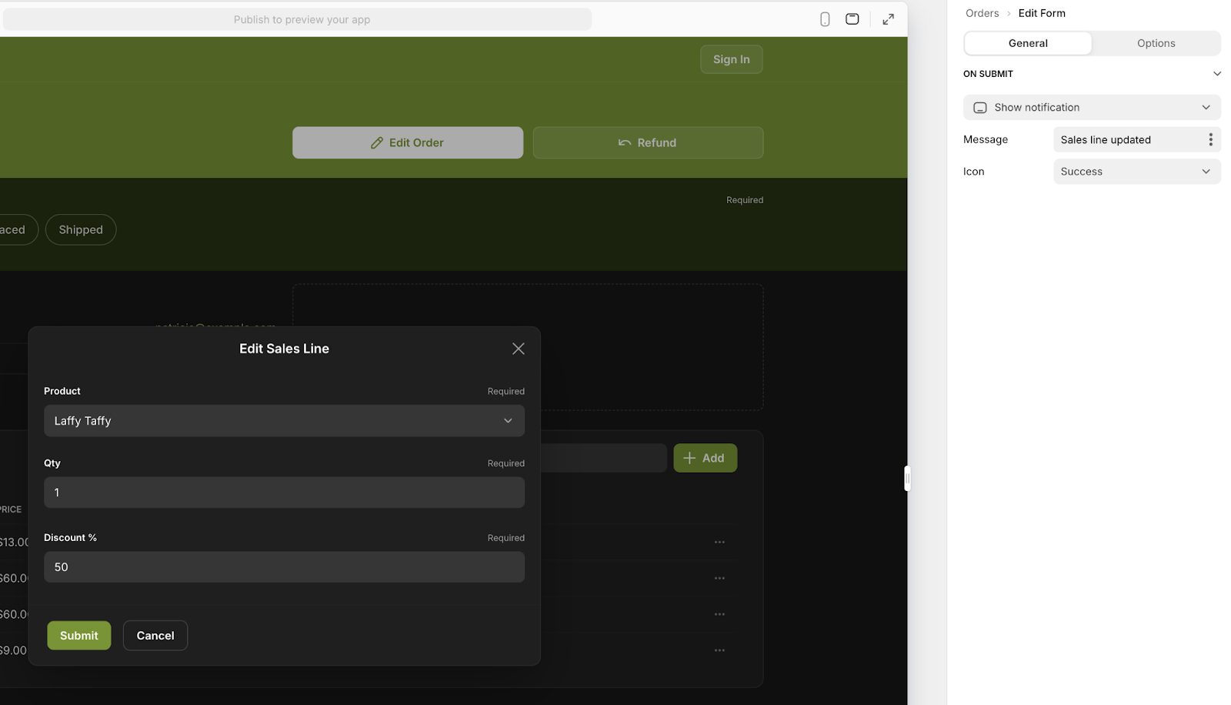Click the Edit Sales Line title
The width and height of the screenshot is (1231, 705).
(284, 349)
